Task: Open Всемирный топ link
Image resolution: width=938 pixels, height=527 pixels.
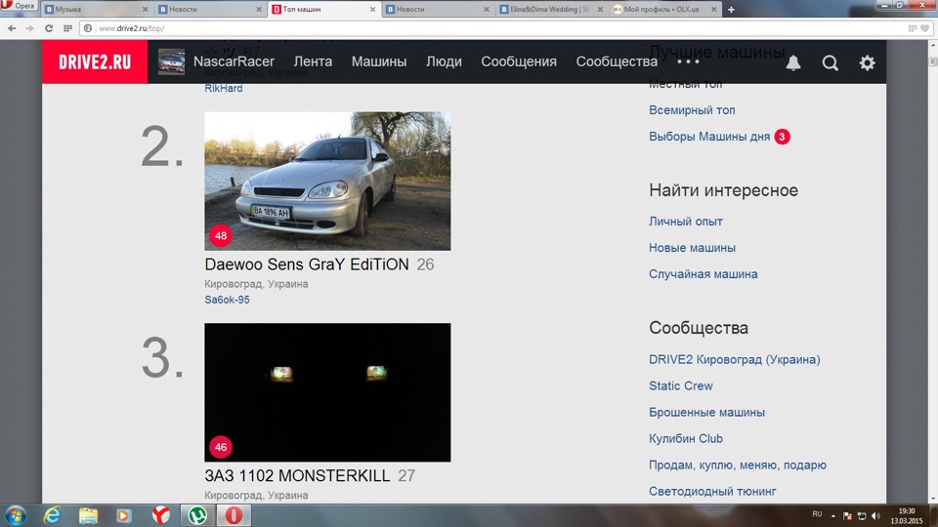Action: pos(692,110)
